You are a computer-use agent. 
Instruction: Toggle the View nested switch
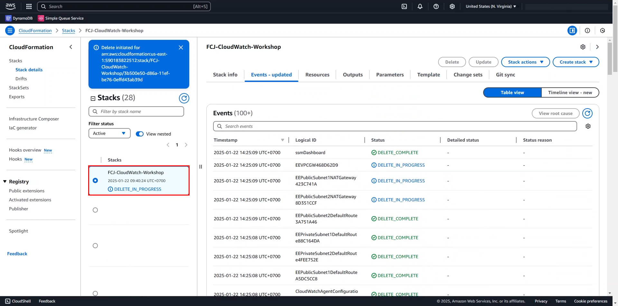click(140, 134)
